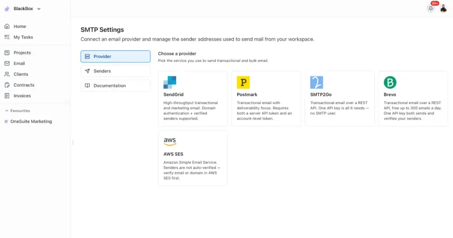Go to My Tasks
The width and height of the screenshot is (453, 238).
click(23, 37)
